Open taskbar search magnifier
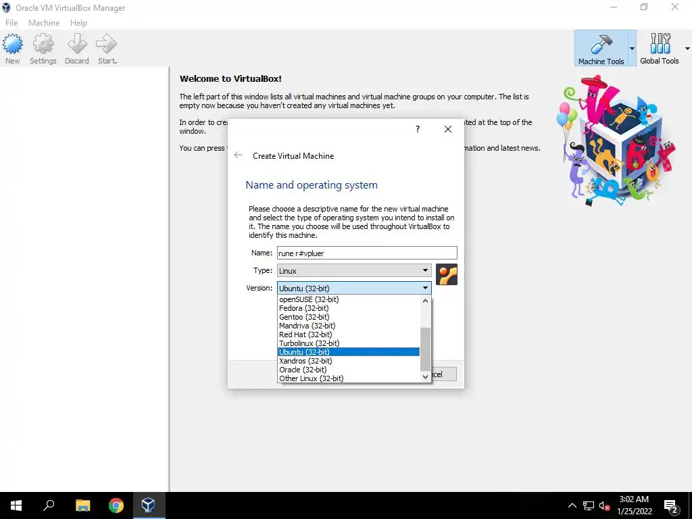 tap(49, 505)
